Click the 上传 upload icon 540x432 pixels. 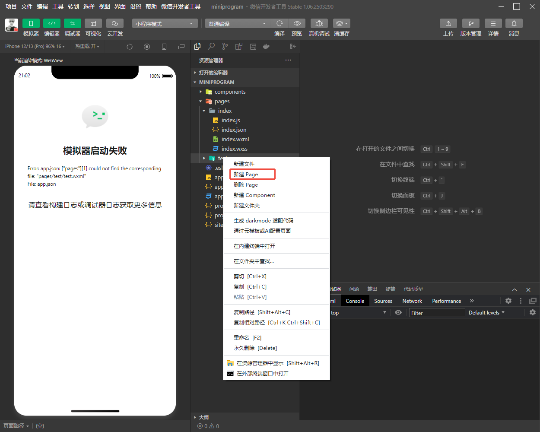[x=448, y=23]
